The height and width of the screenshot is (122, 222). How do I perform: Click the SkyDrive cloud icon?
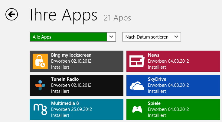137,86
